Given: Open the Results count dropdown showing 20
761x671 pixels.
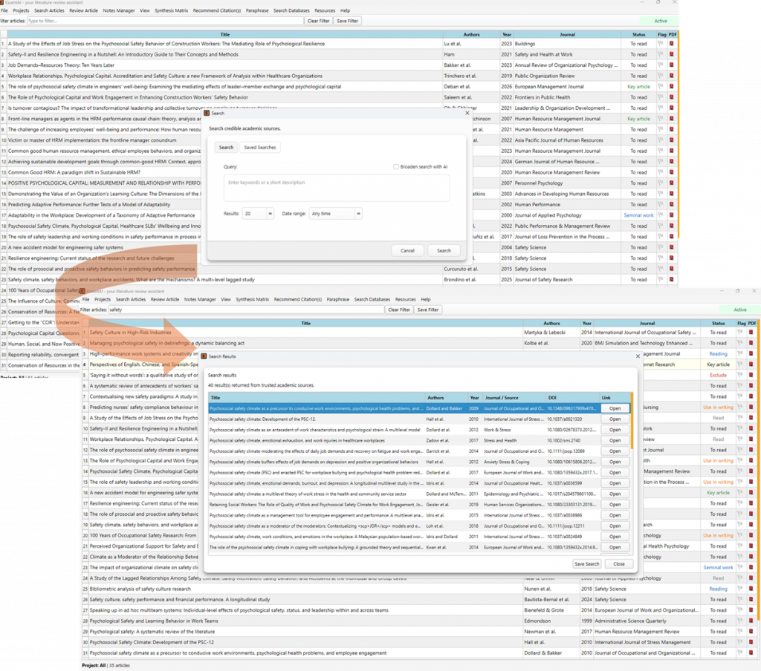Looking at the screenshot, I should 258,213.
